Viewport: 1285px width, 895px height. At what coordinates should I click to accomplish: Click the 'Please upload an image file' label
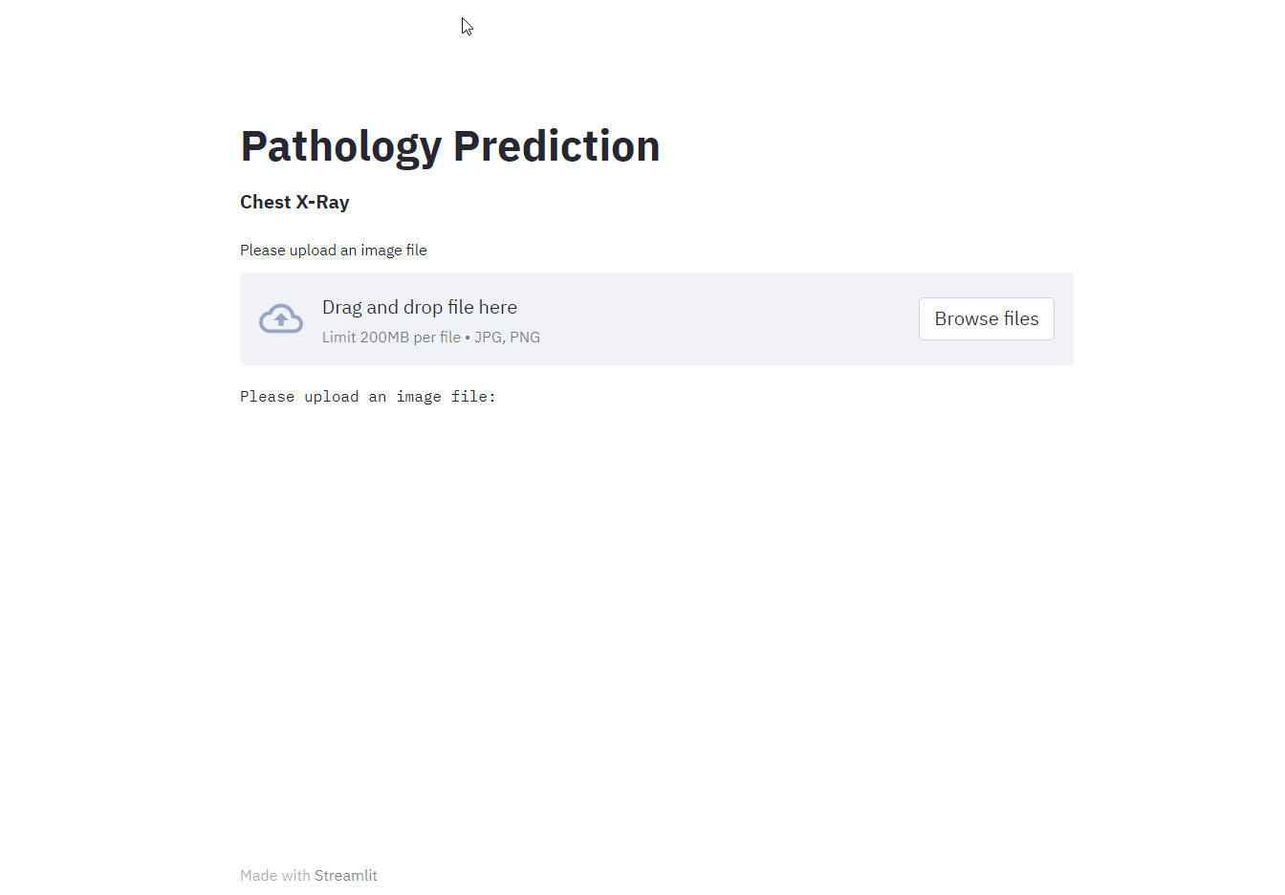(333, 250)
